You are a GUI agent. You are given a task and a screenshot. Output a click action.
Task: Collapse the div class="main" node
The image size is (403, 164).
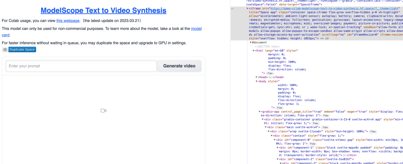click(x=266, y=127)
